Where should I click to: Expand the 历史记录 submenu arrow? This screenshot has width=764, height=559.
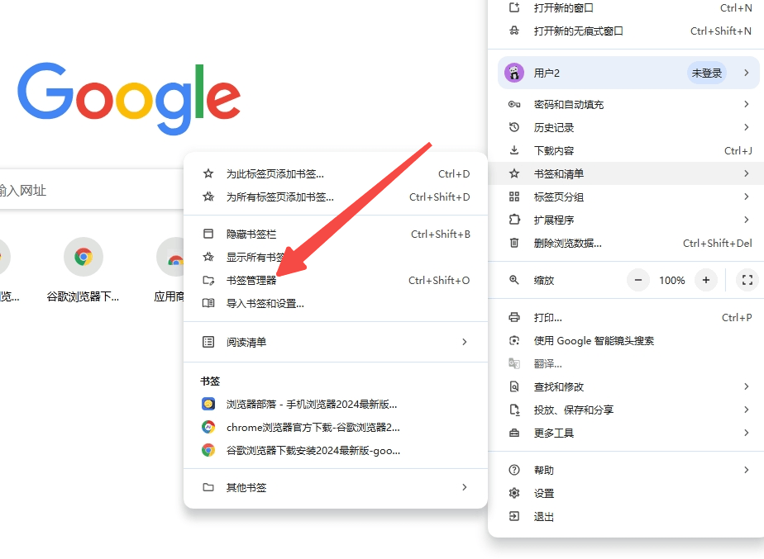click(747, 127)
